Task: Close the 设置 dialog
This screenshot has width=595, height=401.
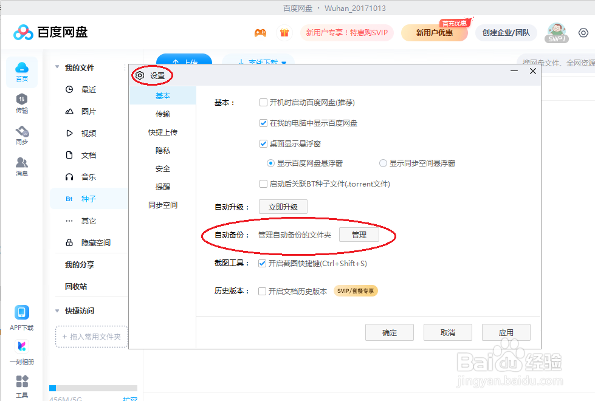Action: (x=533, y=71)
